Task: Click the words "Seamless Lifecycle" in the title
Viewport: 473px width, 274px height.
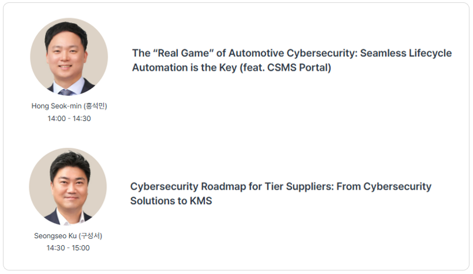Action: click(406, 53)
